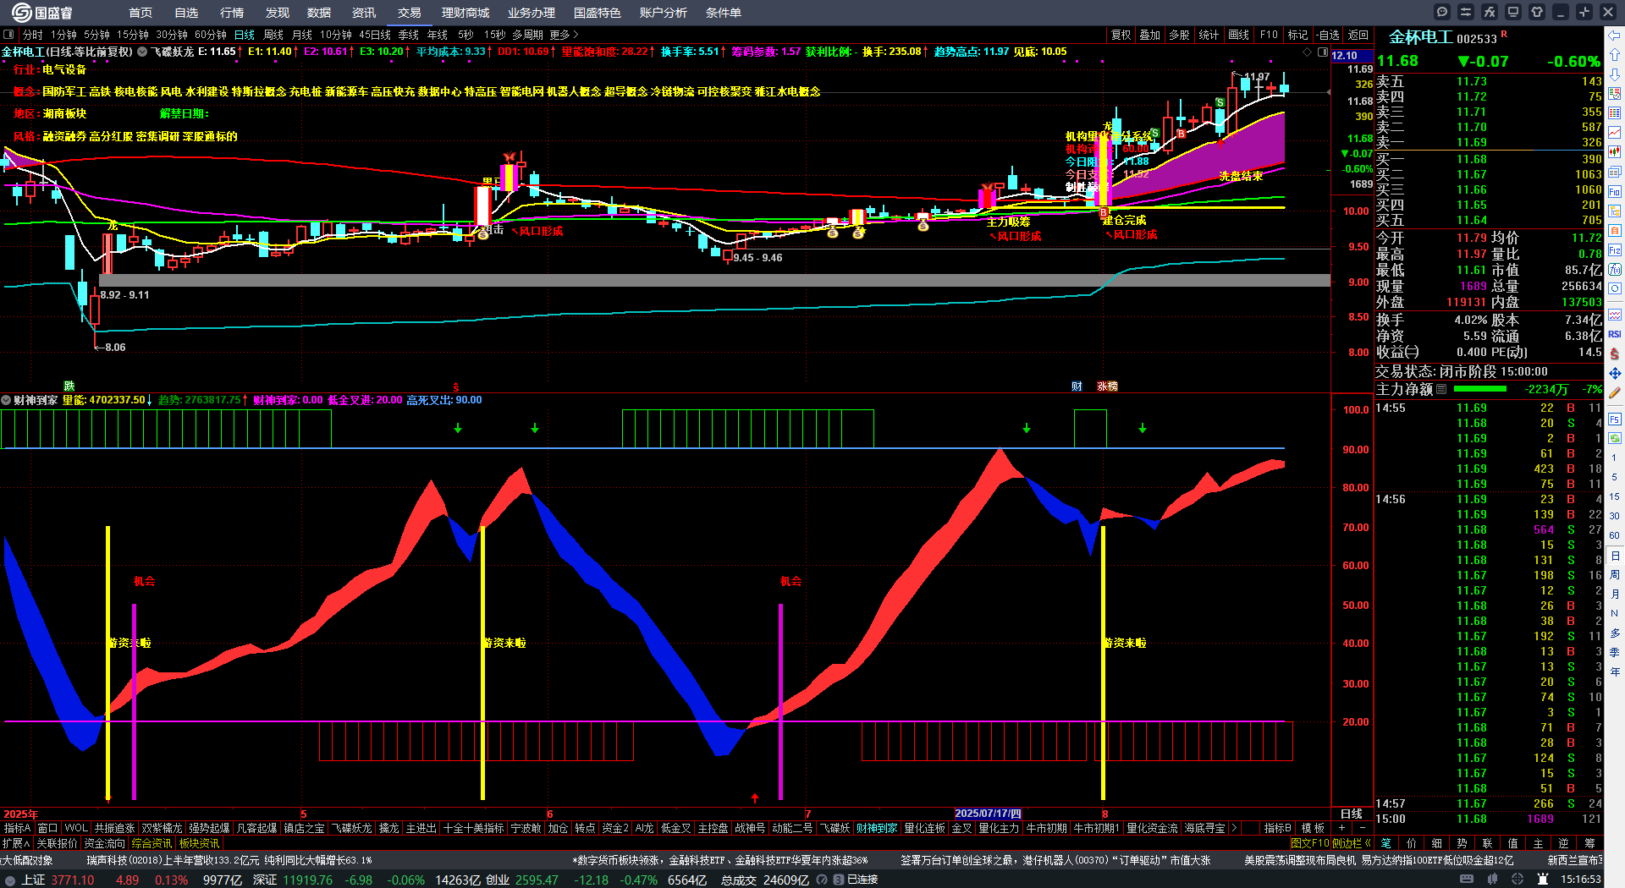Viewport: 1625px width, 888px height.
Task: Click the blue left arrow sidebar icon
Action: (x=1615, y=36)
